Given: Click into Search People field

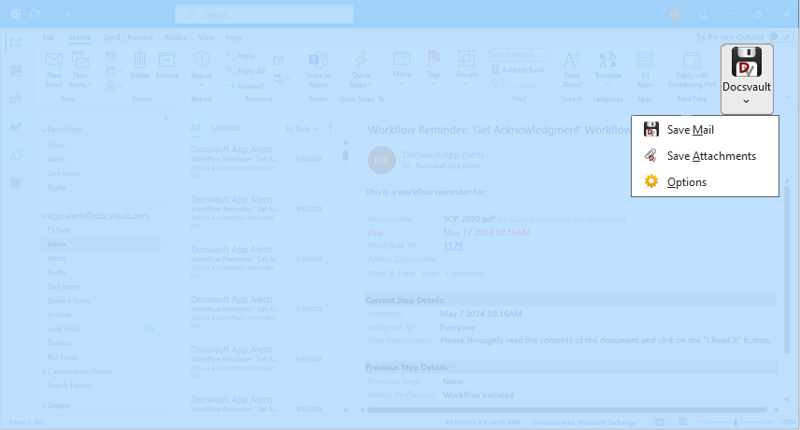Looking at the screenshot, I should pos(519,54).
